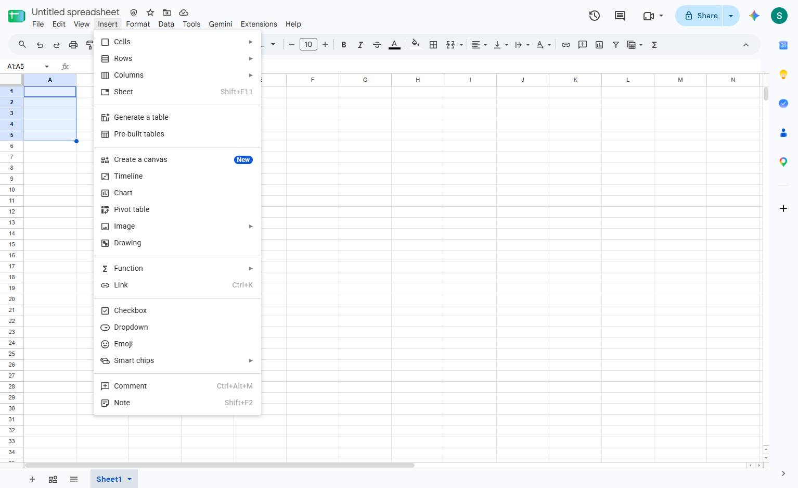This screenshot has width=798, height=488.
Task: Click the functions sigma toolbar icon
Action: pyautogui.click(x=654, y=45)
